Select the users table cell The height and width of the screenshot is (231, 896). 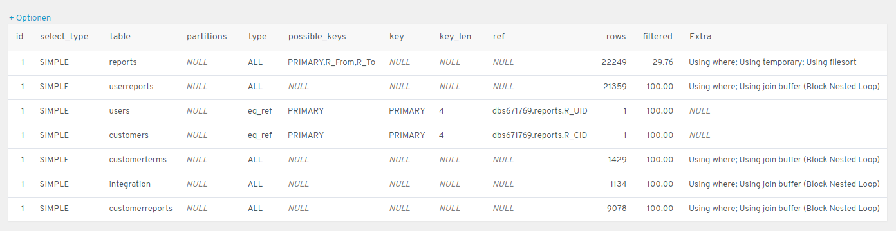(x=120, y=111)
